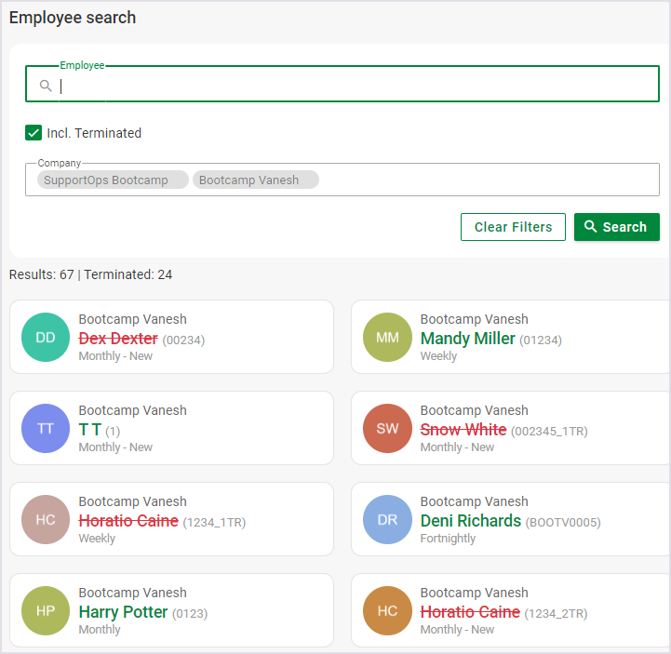Select the HP avatar for Harry Potter

[46, 611]
